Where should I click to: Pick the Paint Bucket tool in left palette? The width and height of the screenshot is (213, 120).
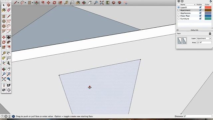[4, 10]
